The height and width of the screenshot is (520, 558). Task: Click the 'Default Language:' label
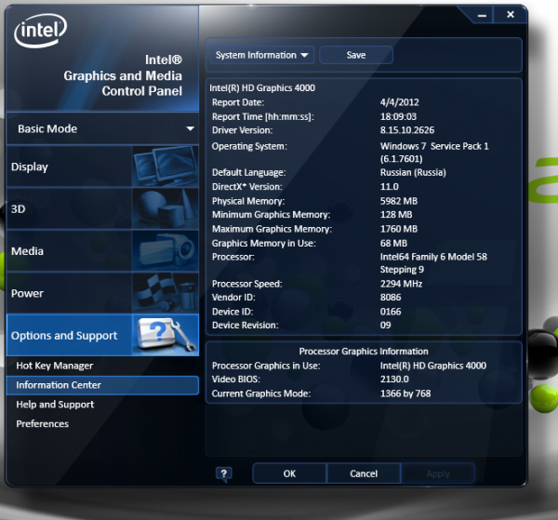[x=248, y=173]
